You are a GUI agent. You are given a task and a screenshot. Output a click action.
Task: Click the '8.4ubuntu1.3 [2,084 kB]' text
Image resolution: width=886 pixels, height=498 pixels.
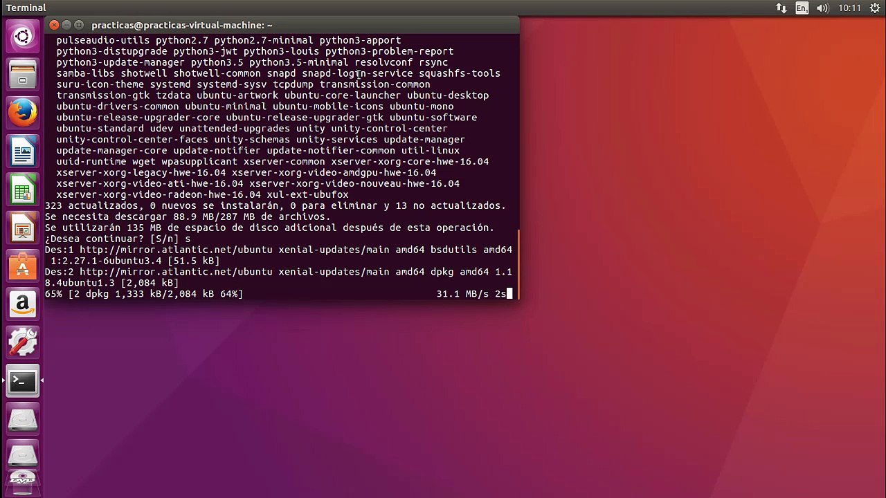tap(112, 283)
